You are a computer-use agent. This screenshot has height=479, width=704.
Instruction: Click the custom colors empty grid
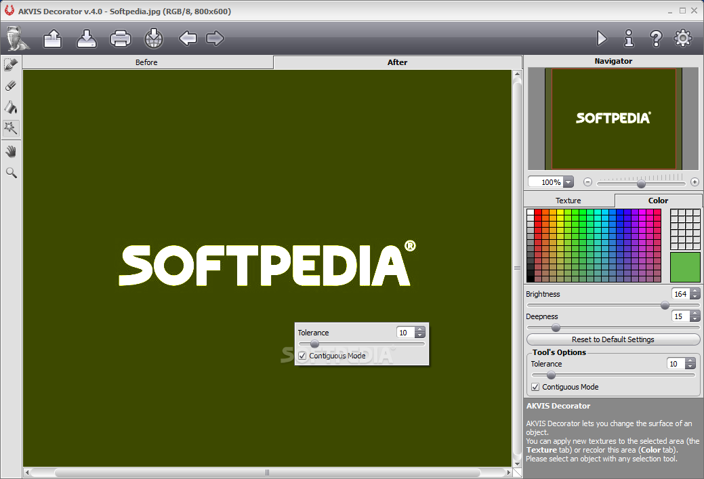[x=685, y=229]
